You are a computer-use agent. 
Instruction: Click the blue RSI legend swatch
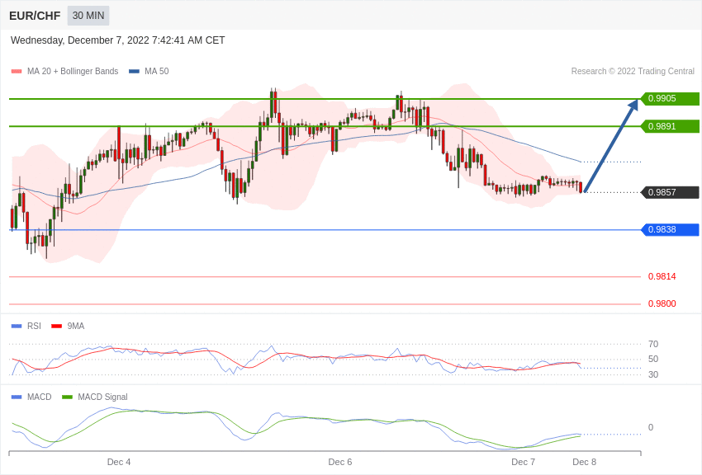17,327
